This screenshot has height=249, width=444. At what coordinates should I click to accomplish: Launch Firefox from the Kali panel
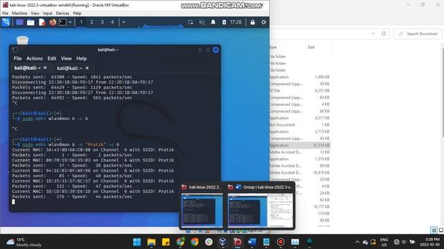[x=53, y=22]
